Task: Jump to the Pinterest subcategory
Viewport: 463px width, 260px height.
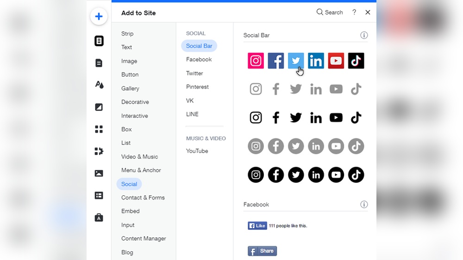Action: coord(197,87)
